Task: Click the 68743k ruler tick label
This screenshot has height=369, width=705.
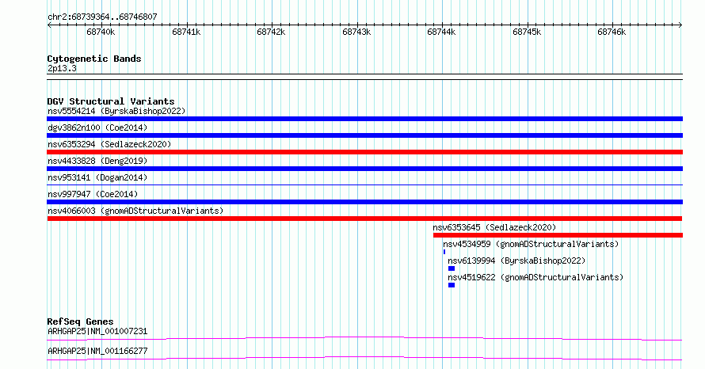Action: click(x=356, y=32)
